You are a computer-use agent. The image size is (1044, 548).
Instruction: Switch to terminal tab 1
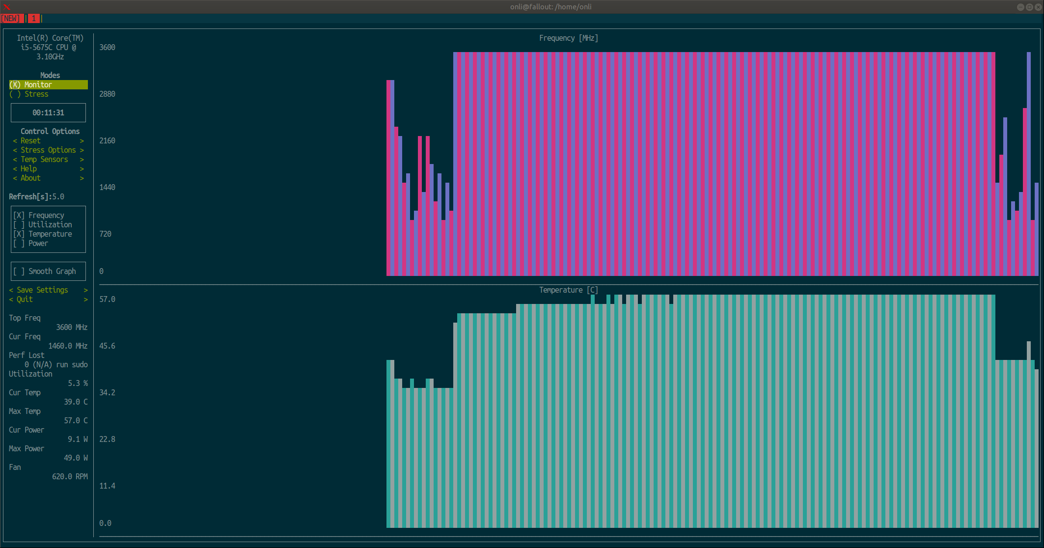point(33,18)
